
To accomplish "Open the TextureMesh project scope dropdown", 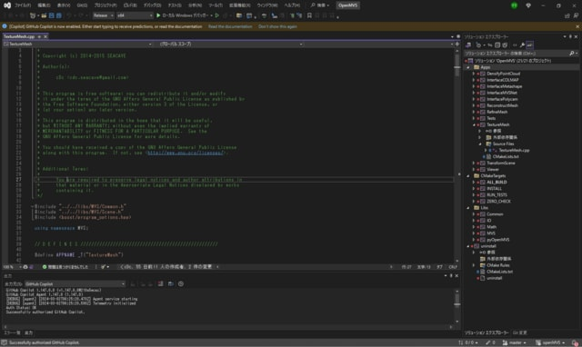I will click(77, 45).
